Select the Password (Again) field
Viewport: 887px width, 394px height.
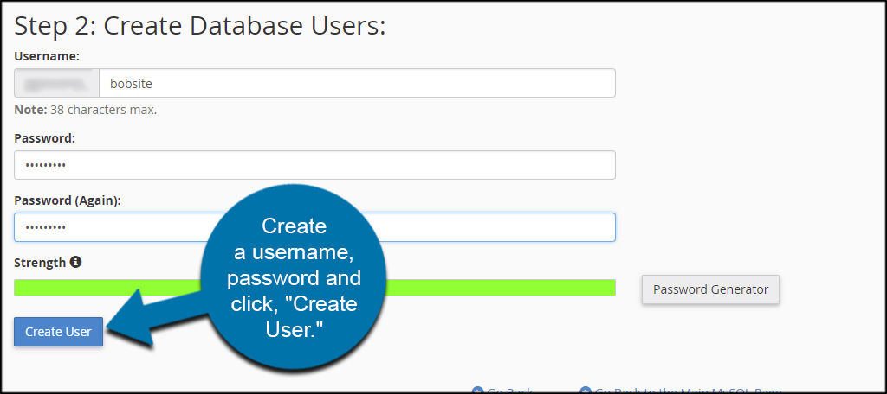[x=314, y=227]
